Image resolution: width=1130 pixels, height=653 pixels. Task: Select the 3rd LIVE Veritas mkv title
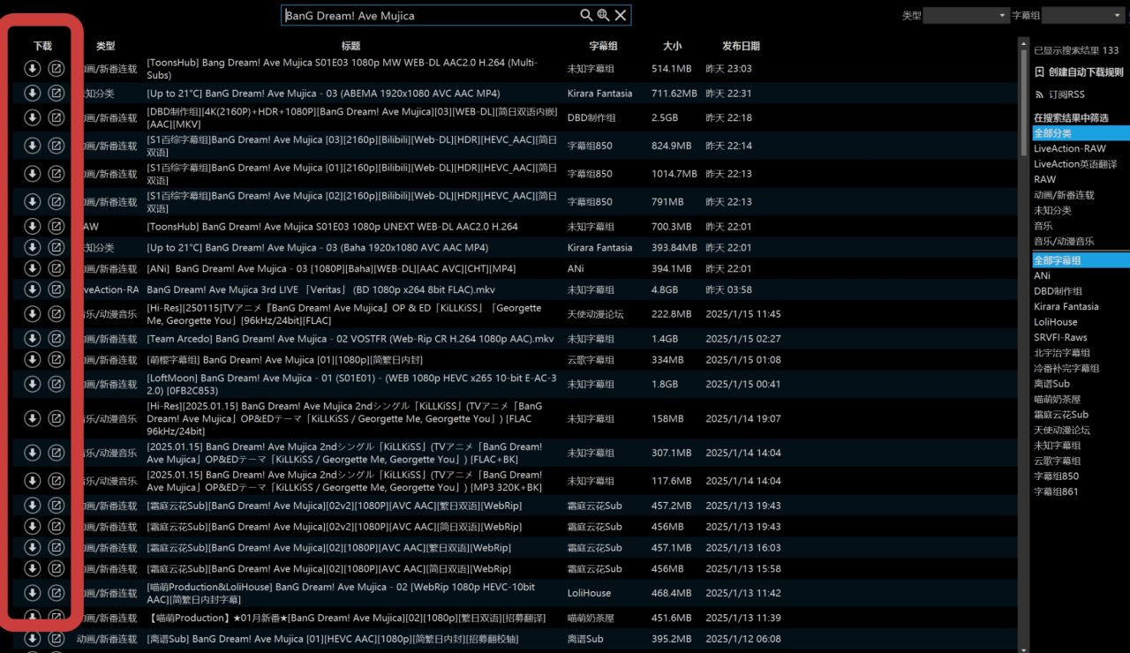tap(321, 289)
